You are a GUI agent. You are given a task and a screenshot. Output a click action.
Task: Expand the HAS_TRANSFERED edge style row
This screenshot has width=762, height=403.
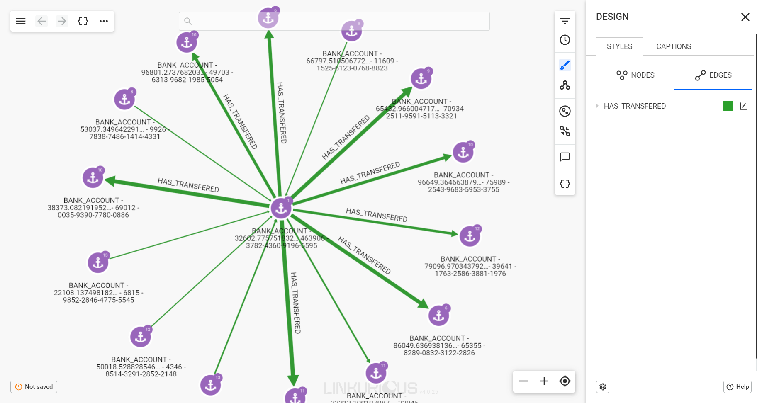click(597, 106)
